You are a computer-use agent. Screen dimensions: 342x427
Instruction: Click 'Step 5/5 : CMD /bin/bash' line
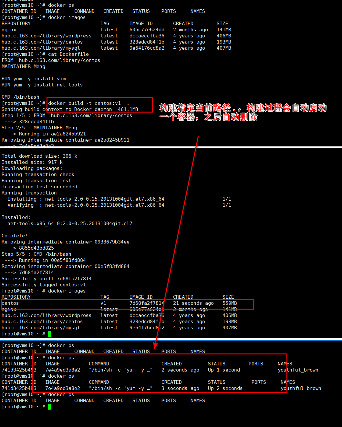pos(36,254)
